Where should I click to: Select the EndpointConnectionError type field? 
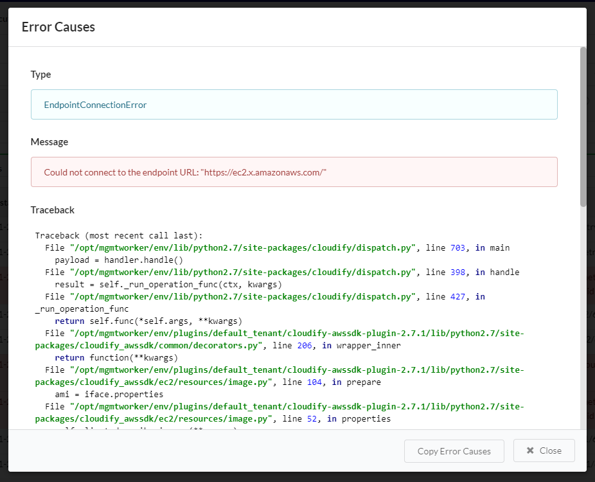294,103
